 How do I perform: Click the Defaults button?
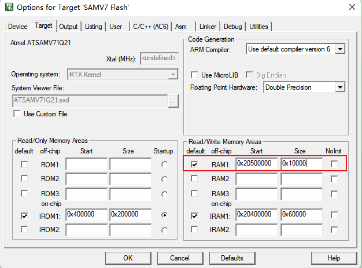[x=232, y=258]
